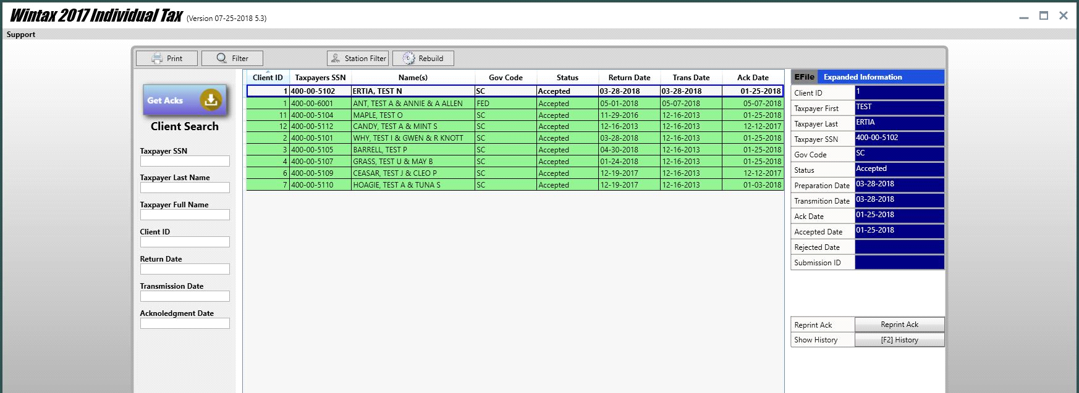The image size is (1079, 393).
Task: Click the FED gov code cell
Action: [x=506, y=104]
